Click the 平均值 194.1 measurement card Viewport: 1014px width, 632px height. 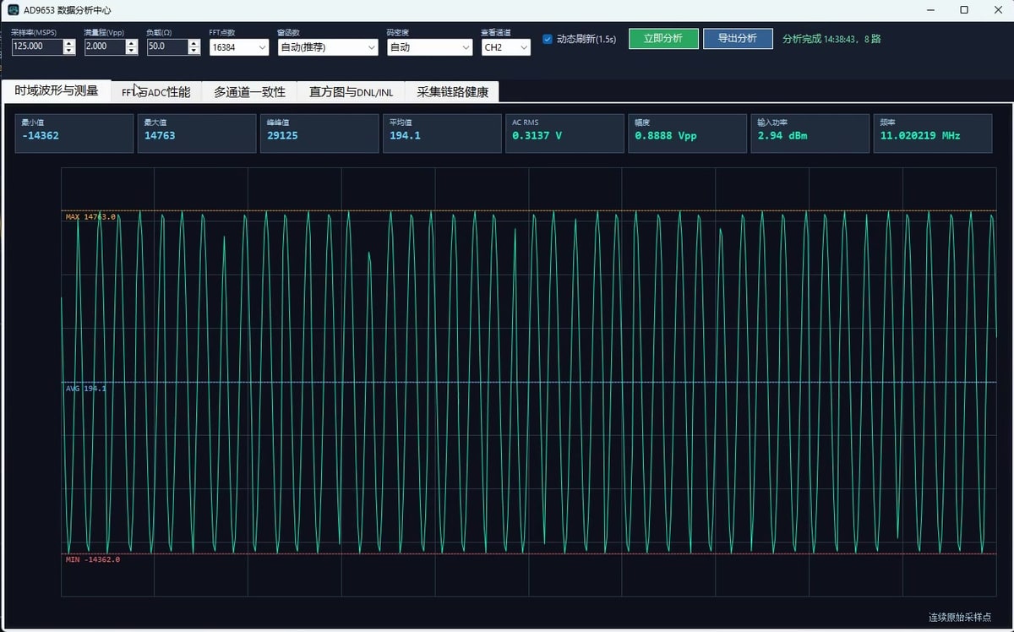tap(442, 133)
